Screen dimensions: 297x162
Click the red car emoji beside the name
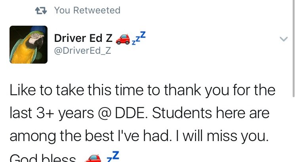(x=122, y=39)
